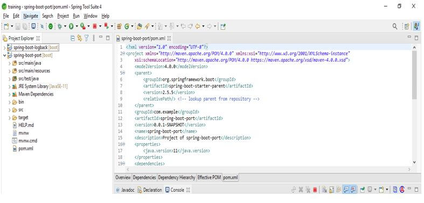The image size is (424, 203).
Task: Expand the spring-boot-logback project
Action: [4, 48]
